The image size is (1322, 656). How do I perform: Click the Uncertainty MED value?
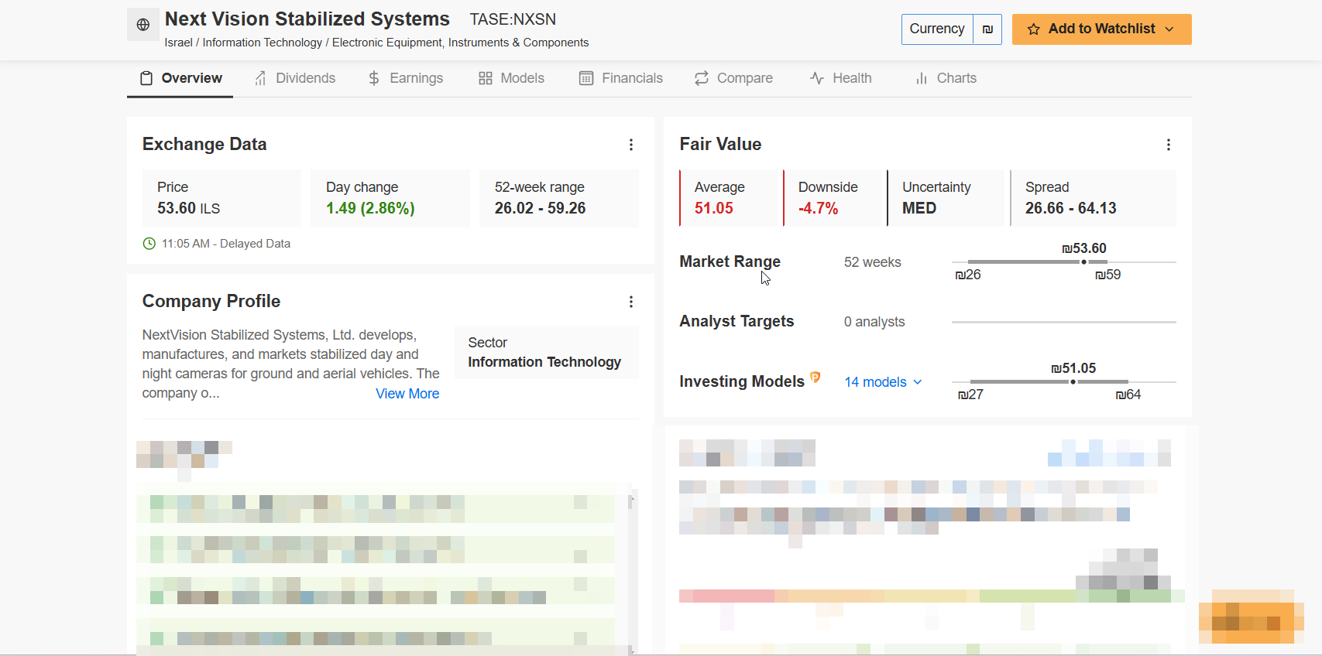click(919, 209)
